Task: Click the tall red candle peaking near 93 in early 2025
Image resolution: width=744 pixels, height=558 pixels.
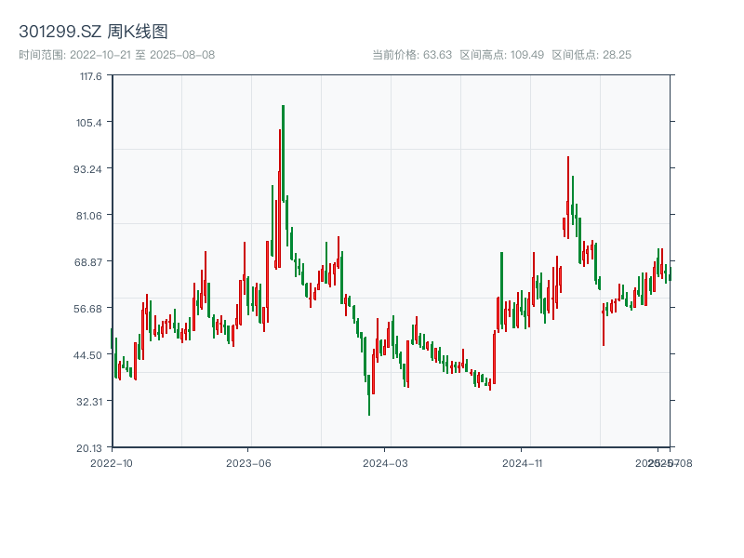Action: tap(568, 197)
